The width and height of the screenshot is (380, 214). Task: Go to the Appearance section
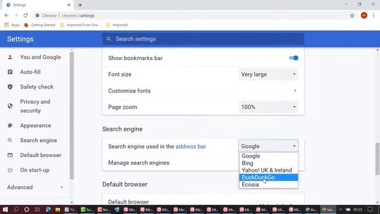(x=35, y=125)
